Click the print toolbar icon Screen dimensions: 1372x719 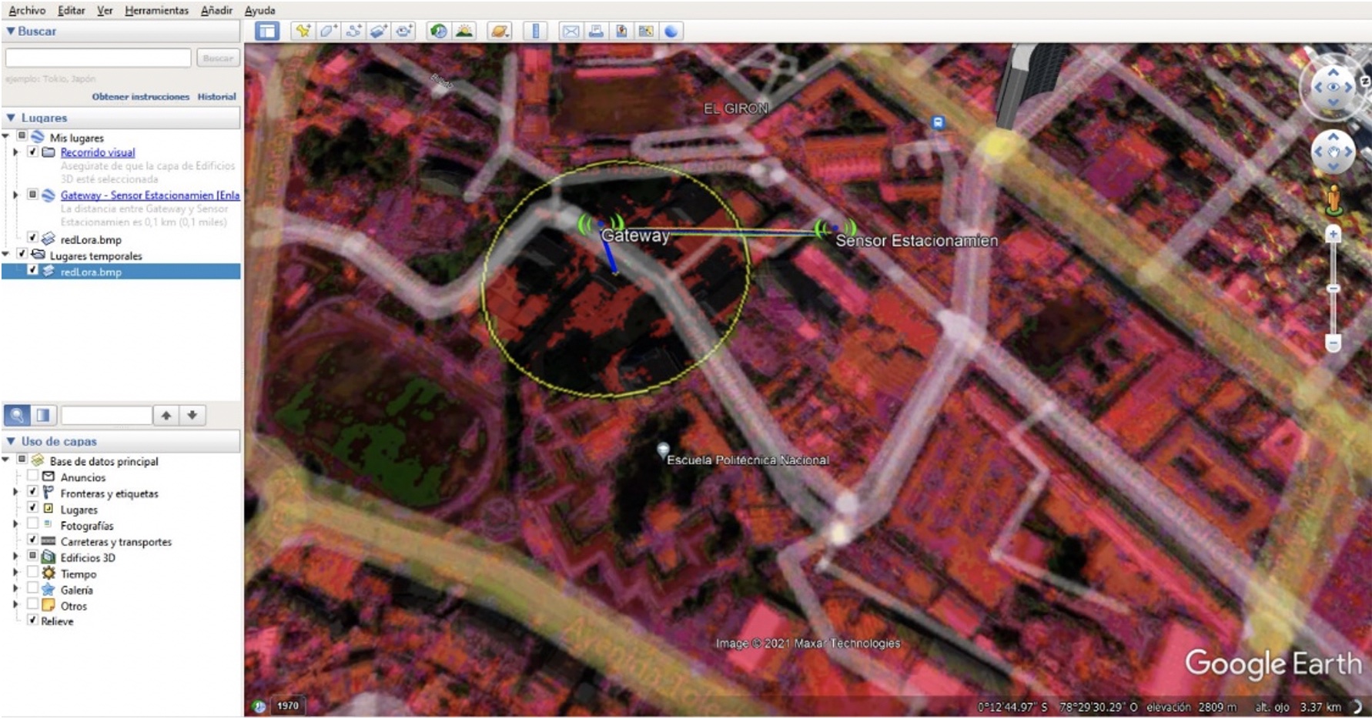tap(596, 31)
